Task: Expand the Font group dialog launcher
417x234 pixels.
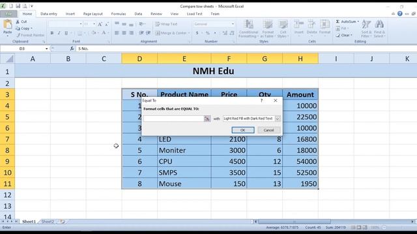Action: pos(109,42)
